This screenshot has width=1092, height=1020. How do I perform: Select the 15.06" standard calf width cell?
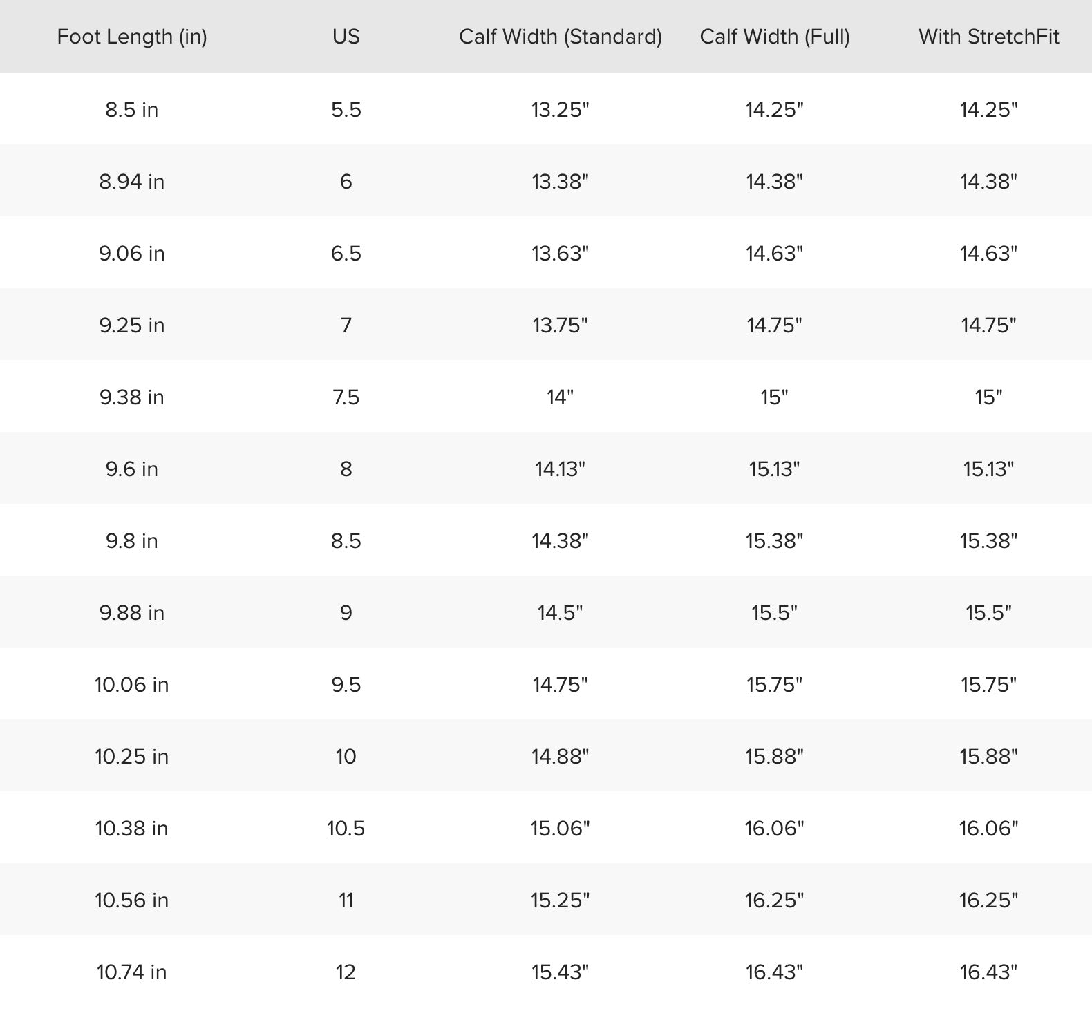tap(560, 829)
